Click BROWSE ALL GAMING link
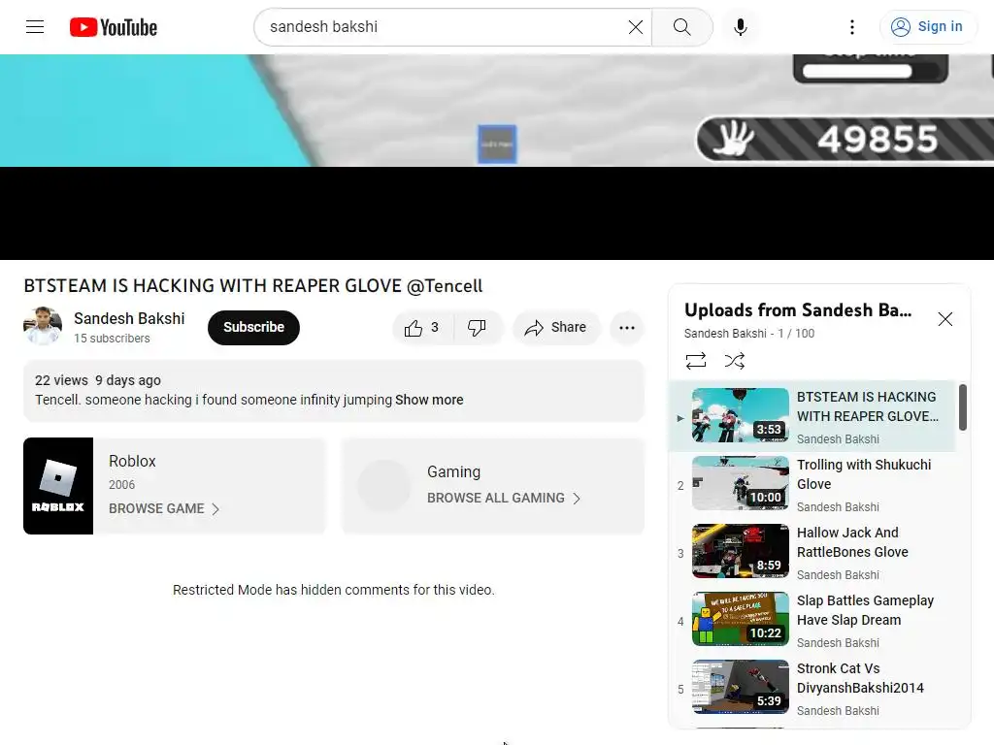This screenshot has height=745, width=994. click(496, 498)
